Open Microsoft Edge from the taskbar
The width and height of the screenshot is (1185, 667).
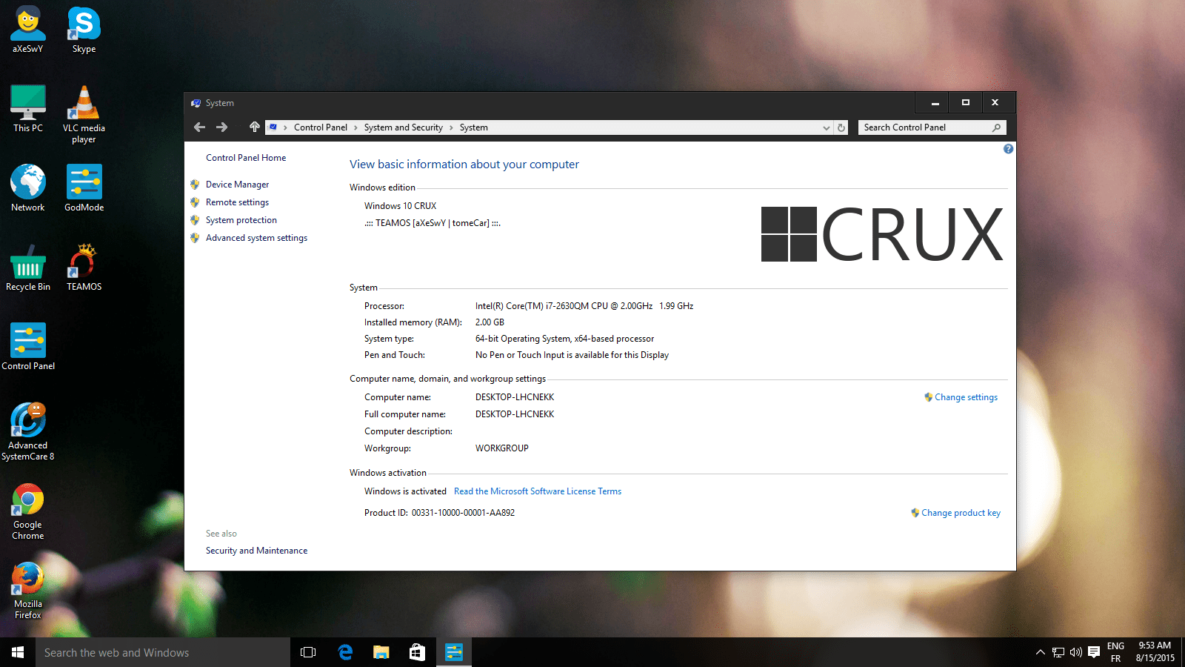click(x=345, y=652)
